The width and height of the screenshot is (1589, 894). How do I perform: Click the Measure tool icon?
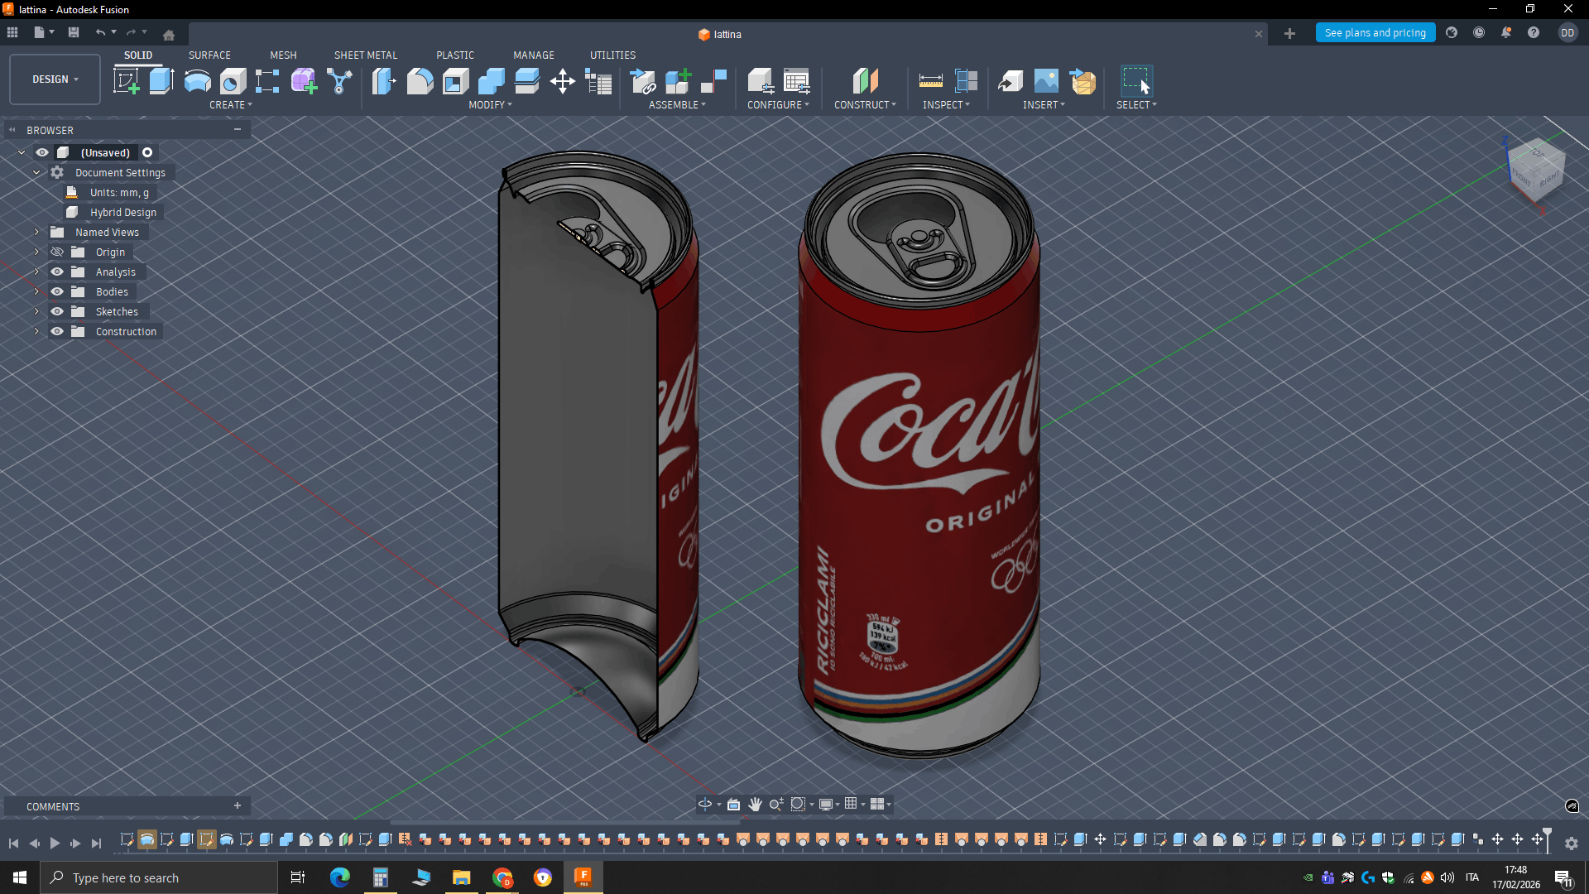pyautogui.click(x=930, y=81)
